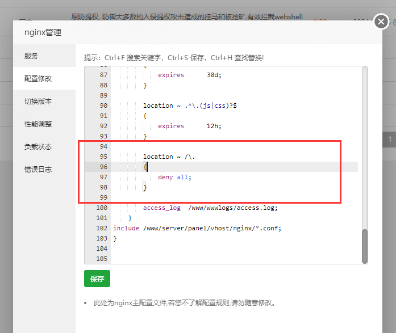The height and width of the screenshot is (333, 396).
Task: Click line number 105 in gutter
Action: click(102, 259)
